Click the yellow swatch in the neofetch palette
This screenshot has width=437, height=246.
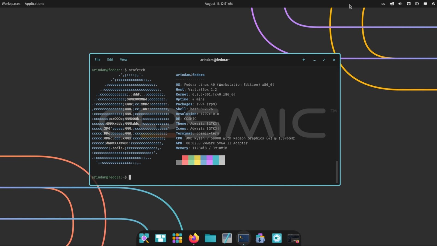[x=197, y=160]
